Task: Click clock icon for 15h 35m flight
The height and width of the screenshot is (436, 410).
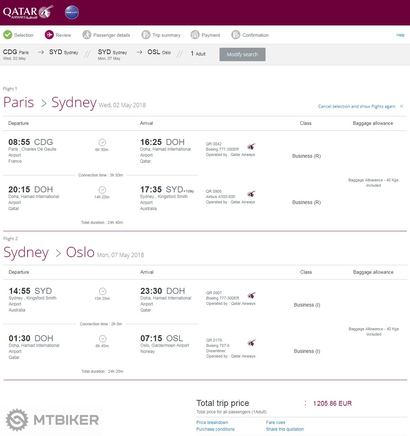Action: click(103, 291)
